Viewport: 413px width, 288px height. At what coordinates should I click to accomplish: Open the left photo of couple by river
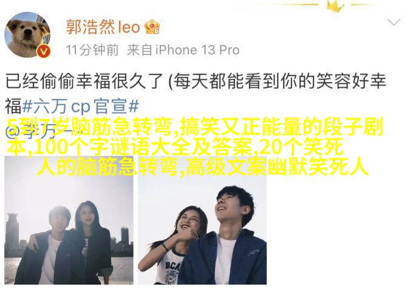[x=69, y=220]
